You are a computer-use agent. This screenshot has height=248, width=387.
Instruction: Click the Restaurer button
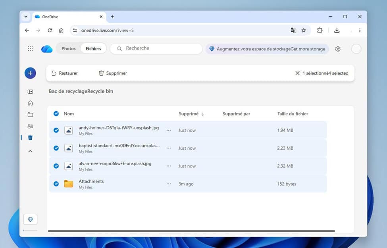point(64,73)
